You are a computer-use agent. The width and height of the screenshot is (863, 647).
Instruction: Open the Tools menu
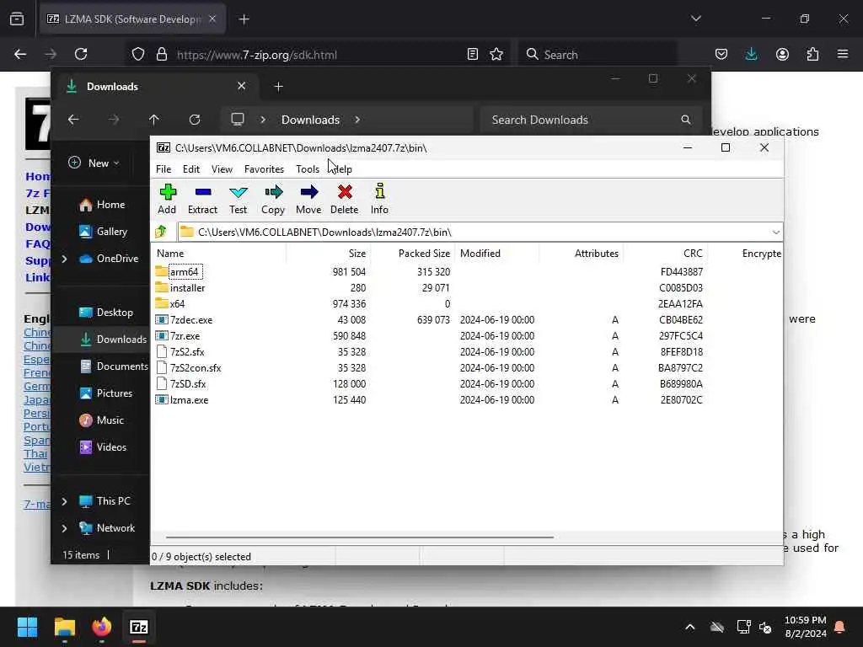[308, 168]
